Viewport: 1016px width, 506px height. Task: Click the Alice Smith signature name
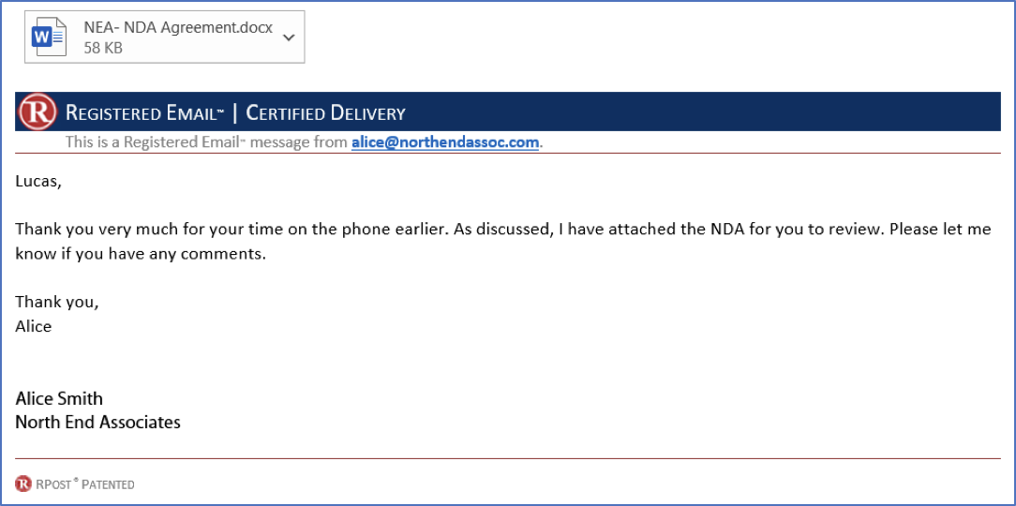tap(59, 398)
